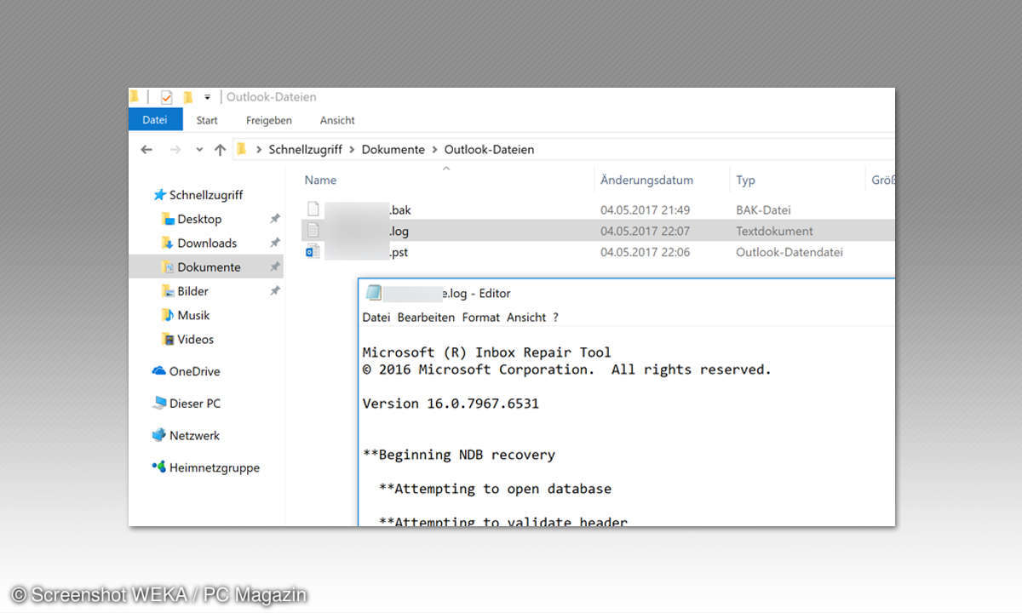The width and height of the screenshot is (1022, 613).
Task: Open Desktop in the navigation pane
Action: point(199,219)
